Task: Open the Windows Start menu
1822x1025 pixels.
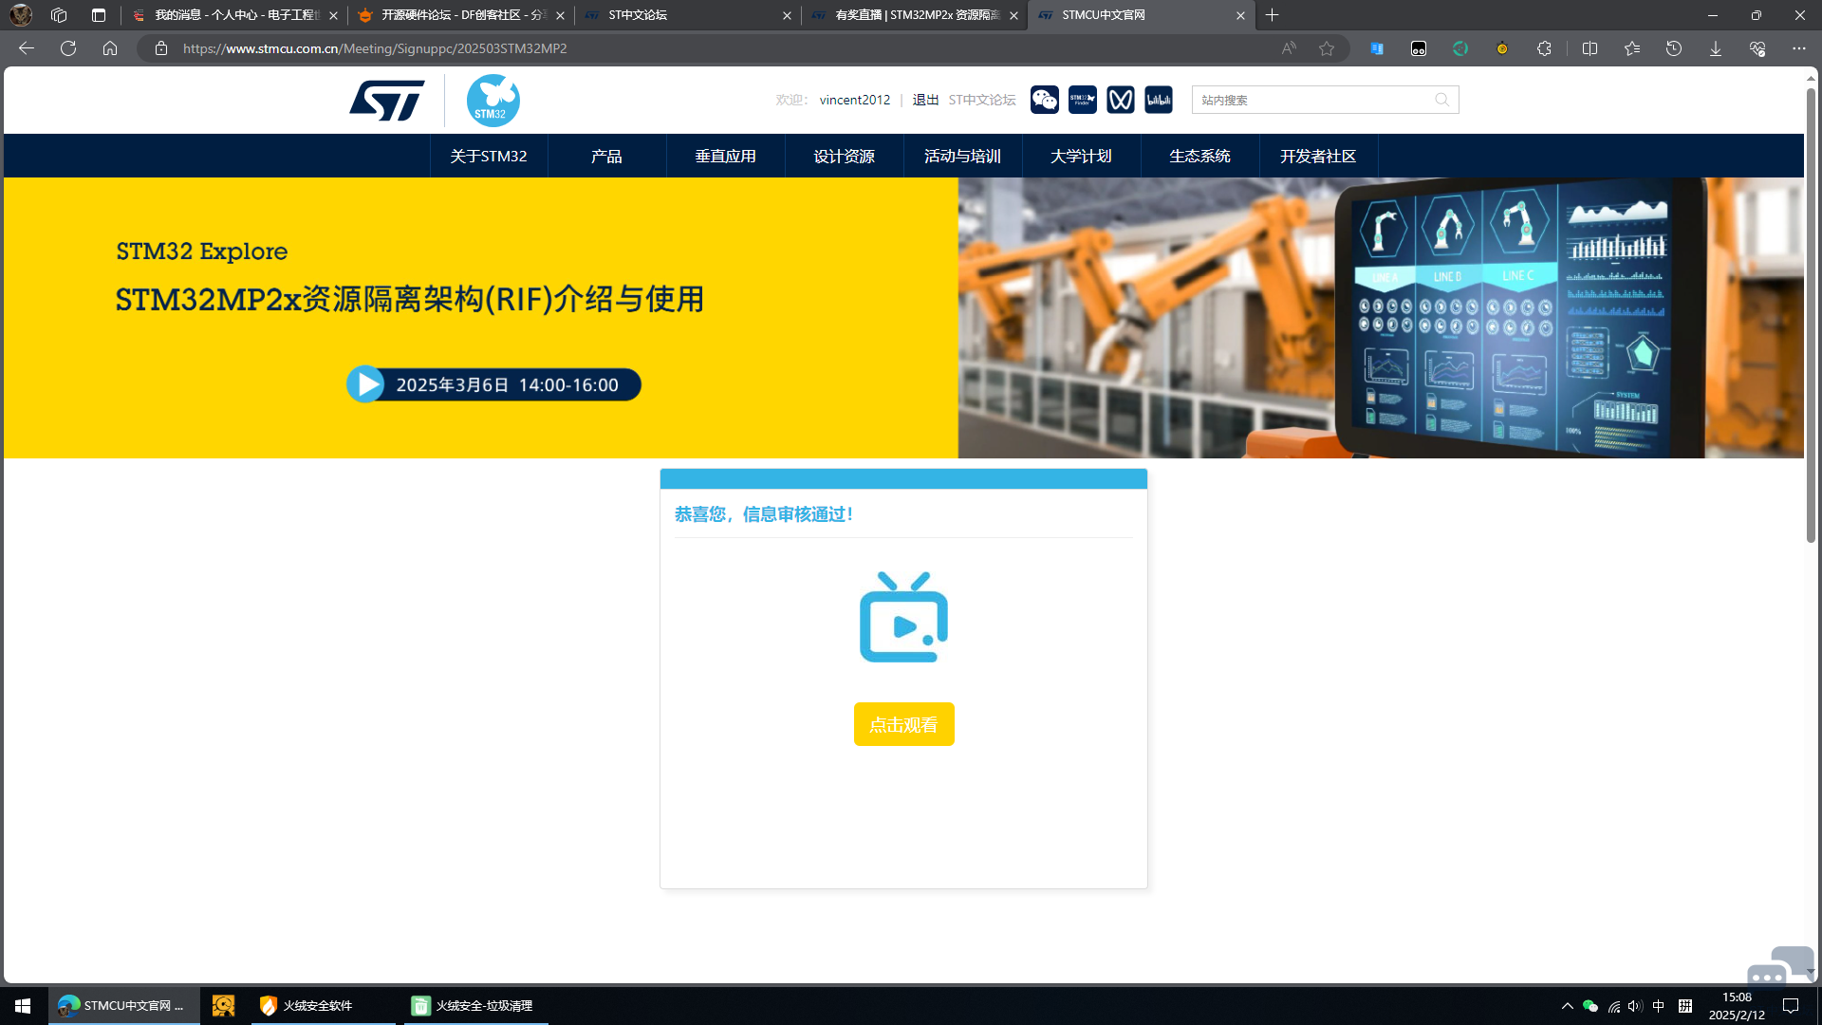Action: 23,1006
